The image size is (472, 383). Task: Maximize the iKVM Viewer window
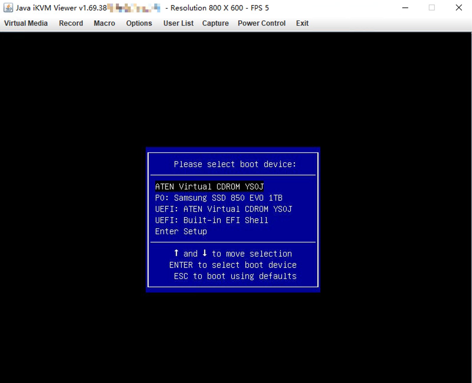pos(432,8)
